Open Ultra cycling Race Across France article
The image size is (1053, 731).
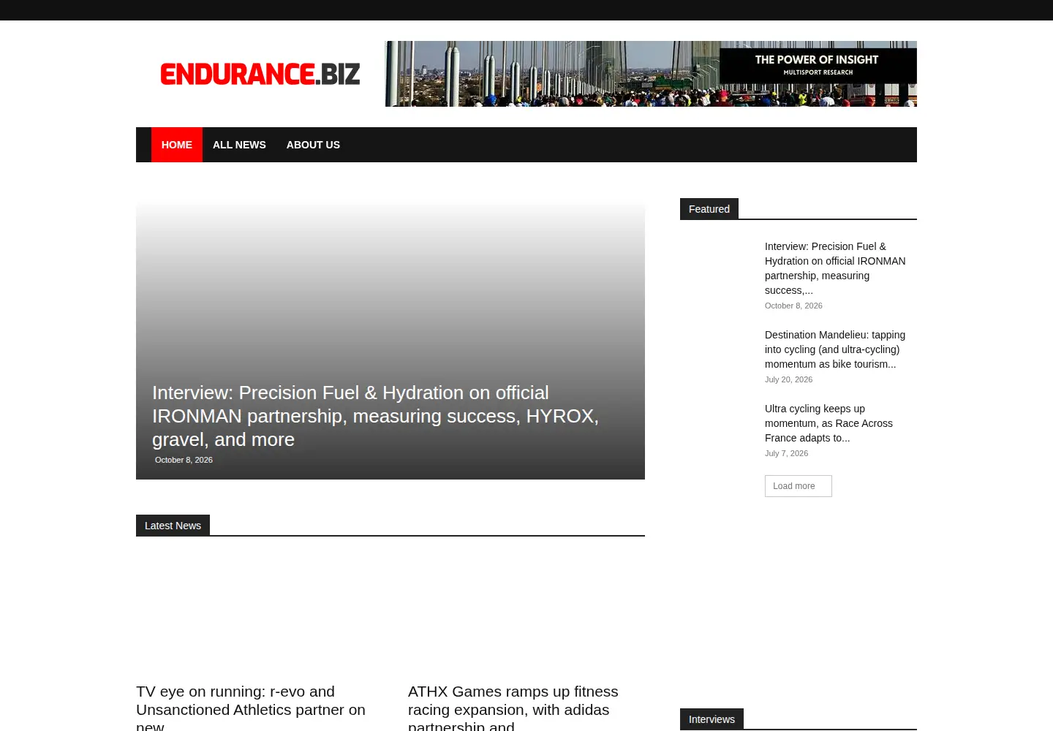coord(829,423)
